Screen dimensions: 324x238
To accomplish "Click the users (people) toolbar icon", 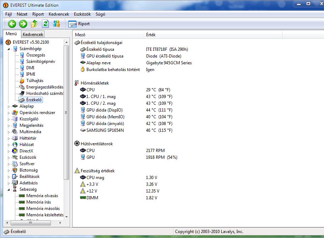I will click(x=56, y=24).
